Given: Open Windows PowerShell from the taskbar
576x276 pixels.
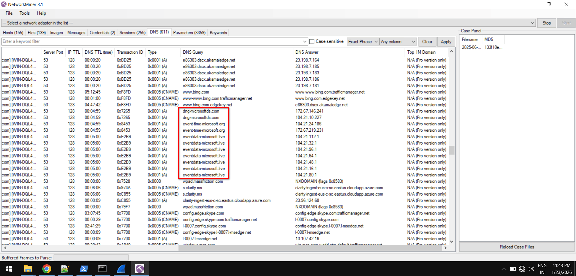Looking at the screenshot, I should click(x=84, y=268).
